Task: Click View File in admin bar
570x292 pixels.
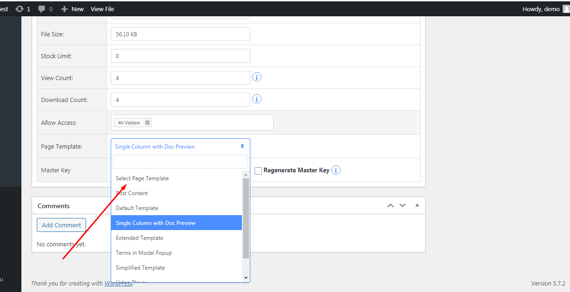Action: (102, 9)
